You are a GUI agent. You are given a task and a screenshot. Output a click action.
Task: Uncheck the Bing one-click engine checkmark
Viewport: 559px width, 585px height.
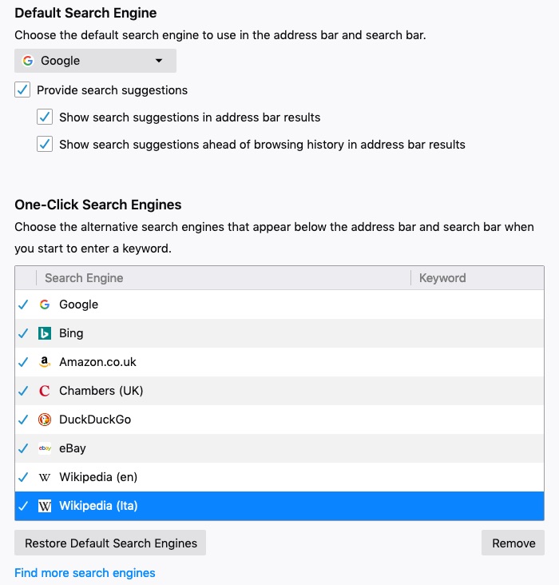(23, 333)
